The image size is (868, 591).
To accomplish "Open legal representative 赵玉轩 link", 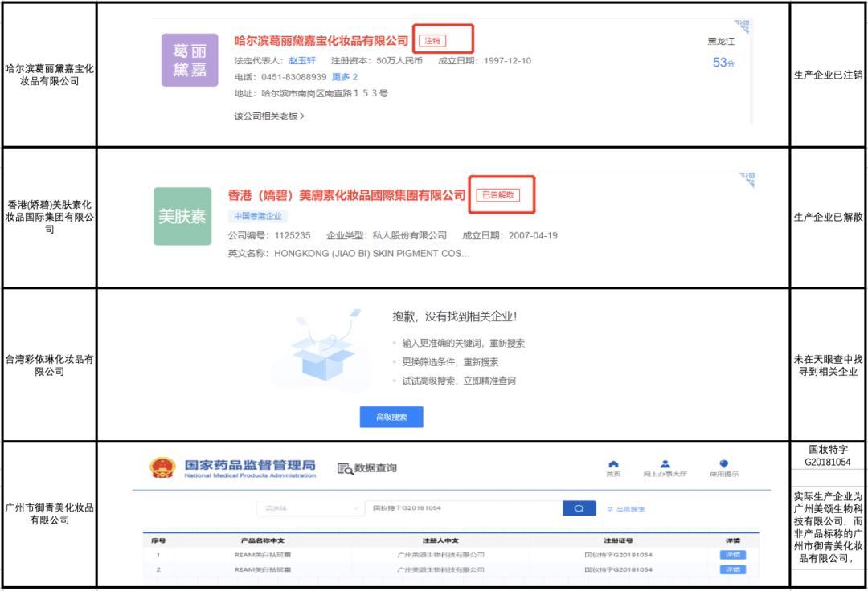I will [301, 61].
